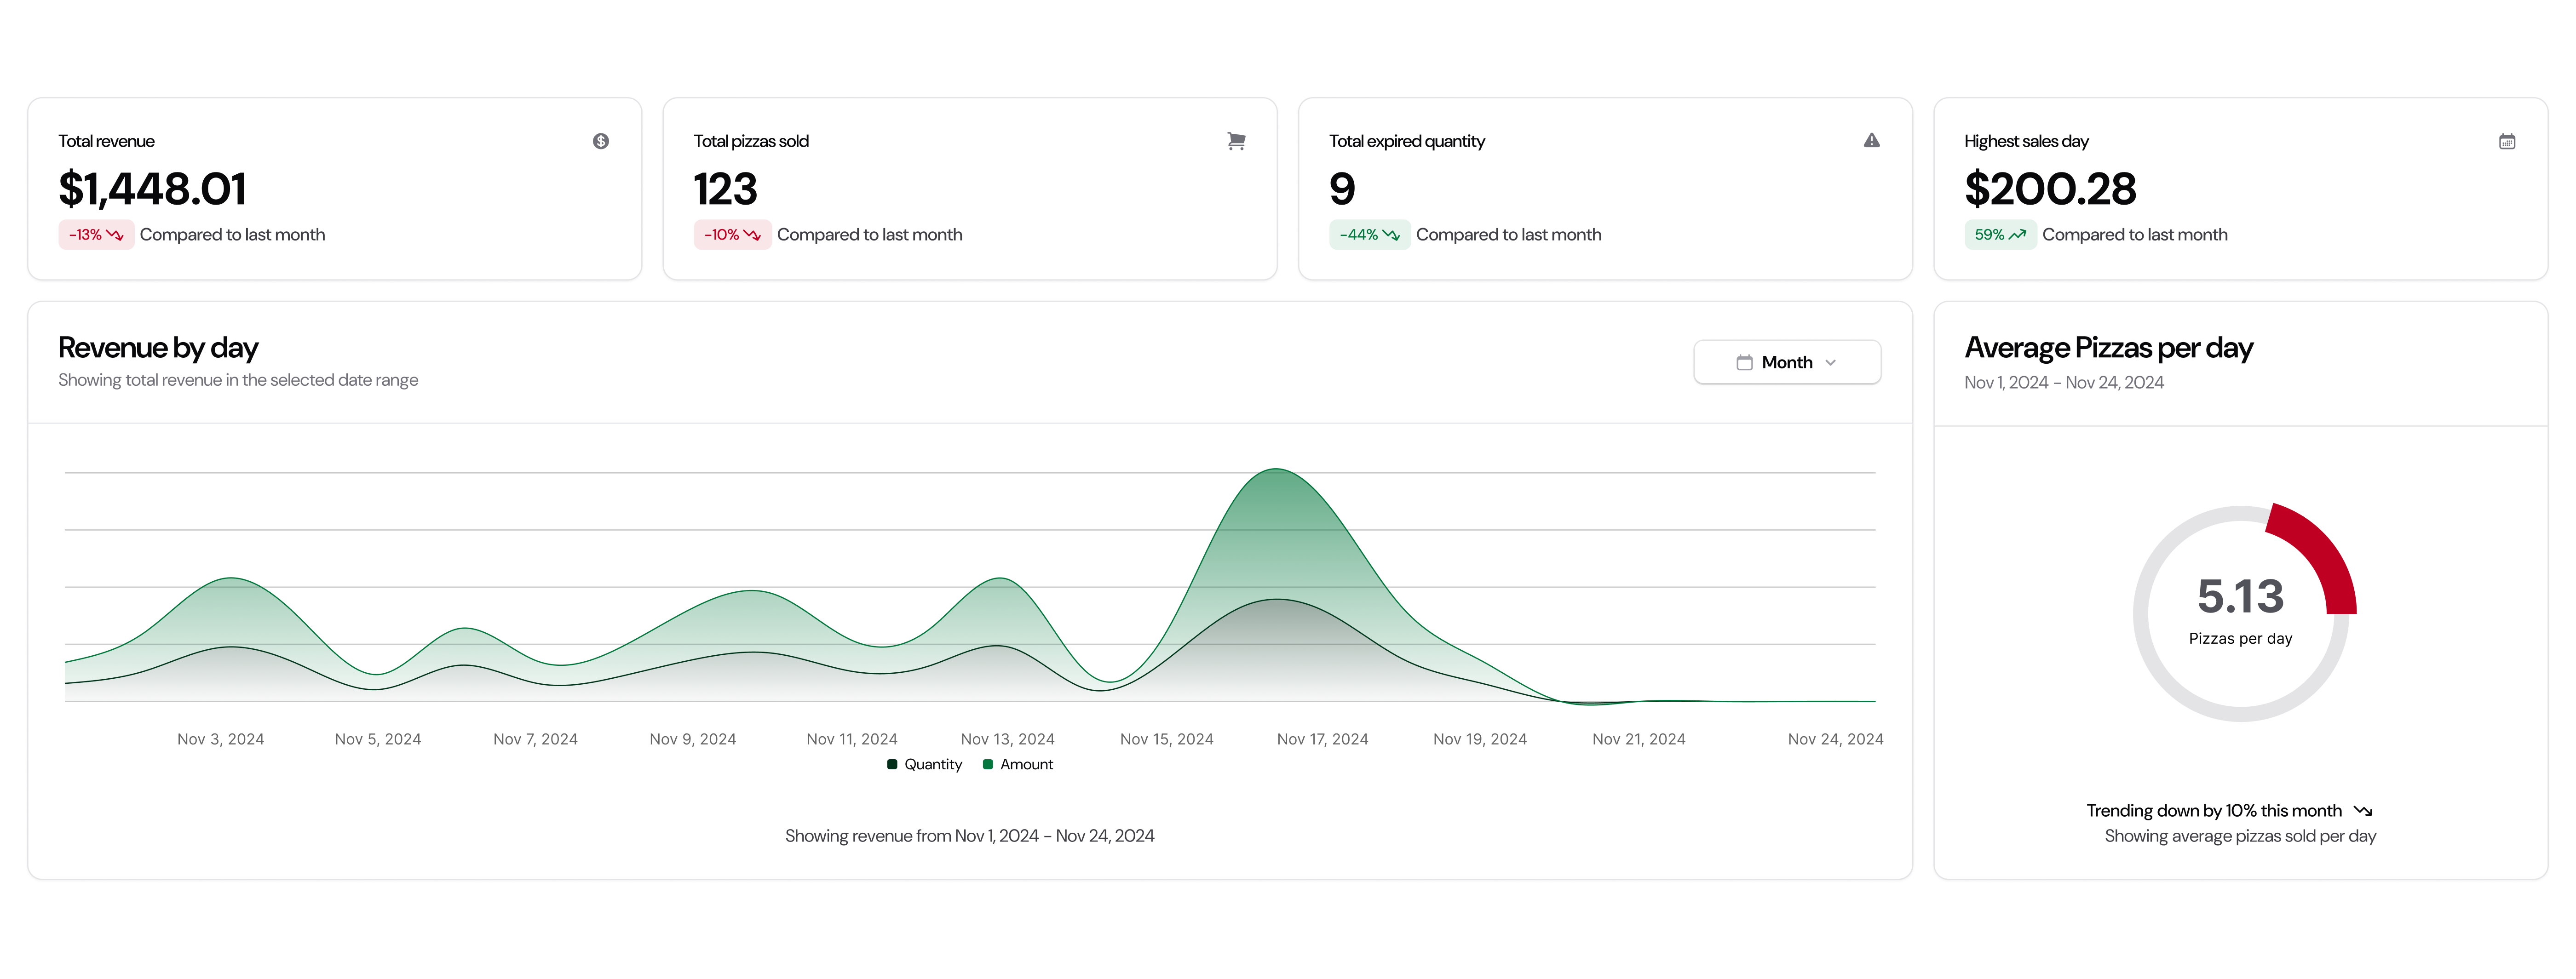Screen dimensions: 2576x979
Task: Click the trending down arrow beside 10% this month
Action: (2363, 811)
